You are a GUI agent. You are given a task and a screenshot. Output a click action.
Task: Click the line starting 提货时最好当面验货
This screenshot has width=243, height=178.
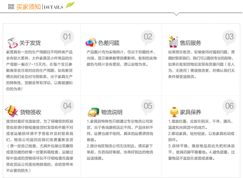(40, 121)
